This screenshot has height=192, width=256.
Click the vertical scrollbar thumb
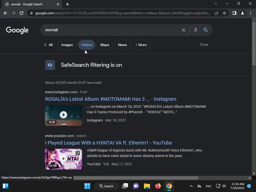click(x=254, y=43)
